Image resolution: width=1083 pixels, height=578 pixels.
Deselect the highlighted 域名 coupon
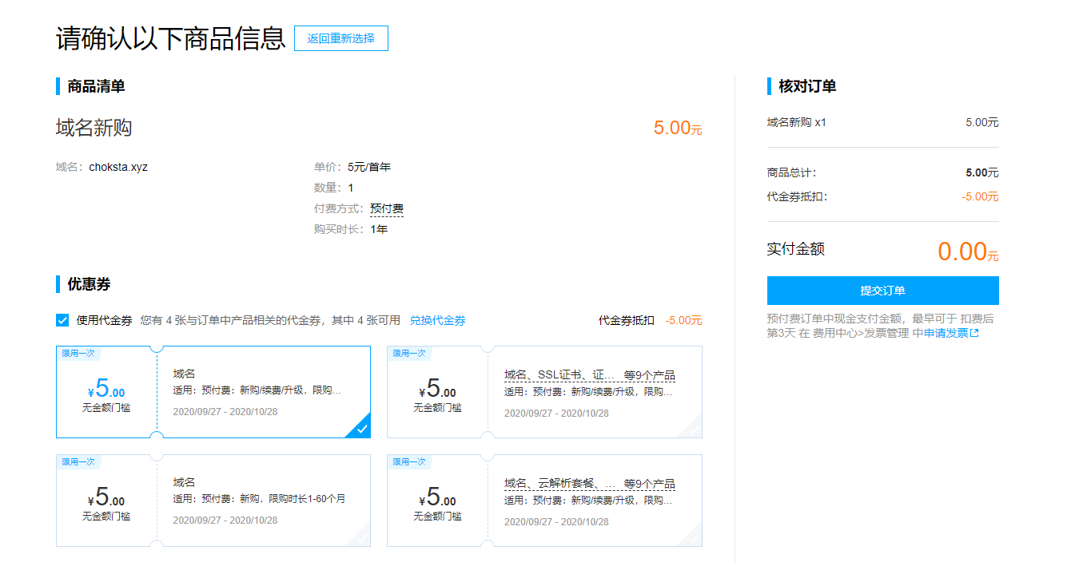pyautogui.click(x=213, y=392)
